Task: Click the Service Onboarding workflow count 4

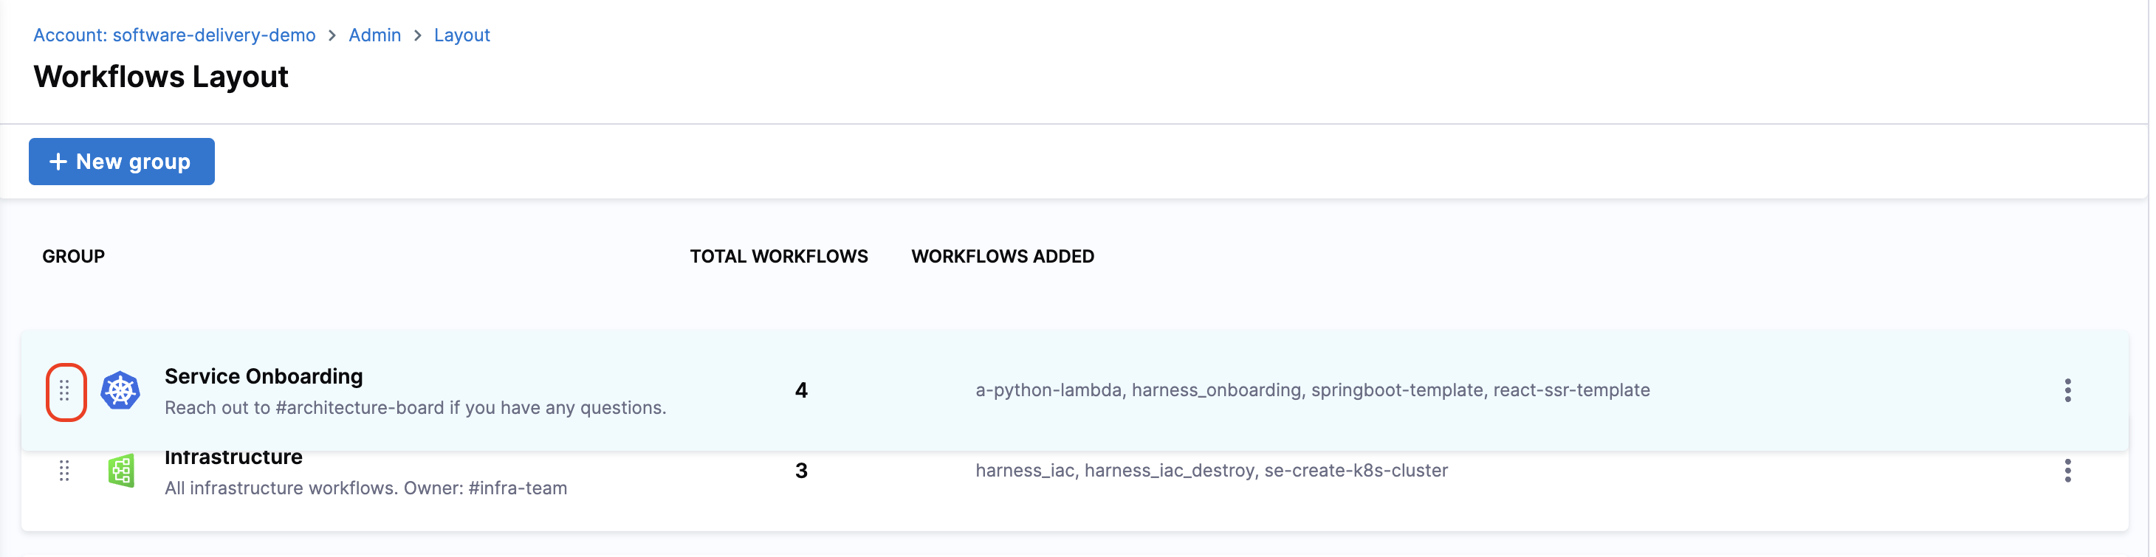Action: coord(801,390)
